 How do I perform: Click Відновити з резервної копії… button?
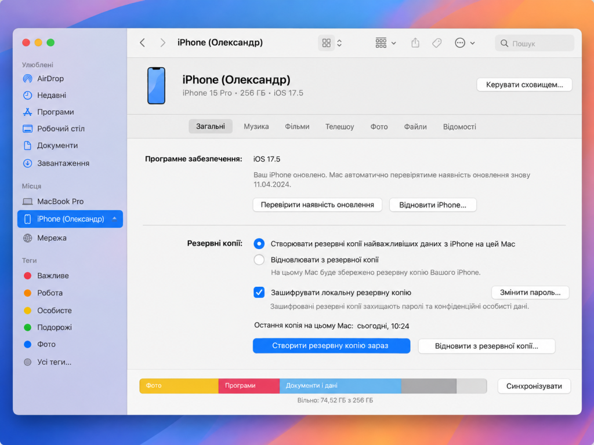click(487, 346)
